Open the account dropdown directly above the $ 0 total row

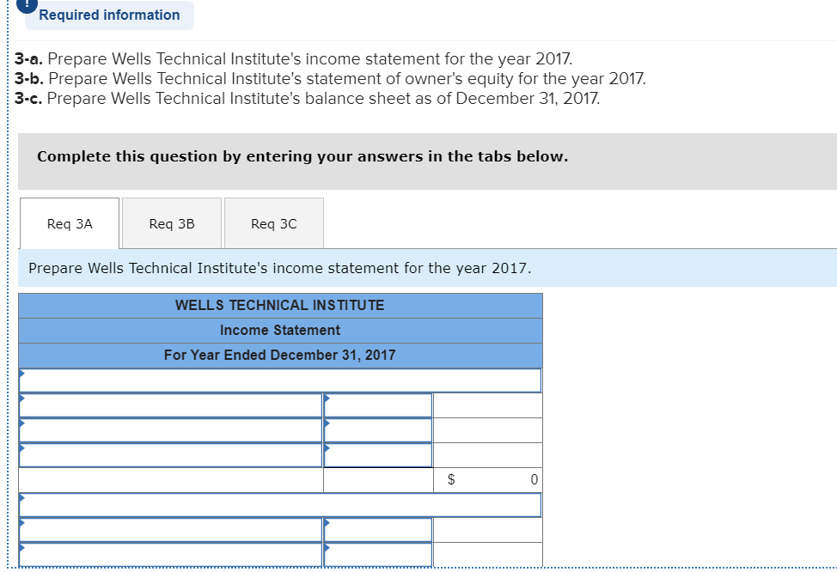[x=171, y=455]
